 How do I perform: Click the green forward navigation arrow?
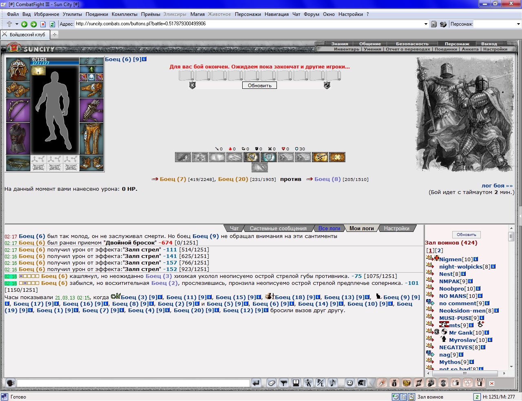pos(33,24)
